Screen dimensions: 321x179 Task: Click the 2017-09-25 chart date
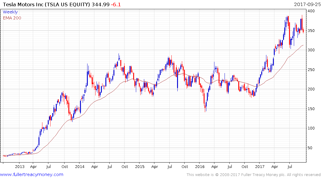click(x=307, y=4)
